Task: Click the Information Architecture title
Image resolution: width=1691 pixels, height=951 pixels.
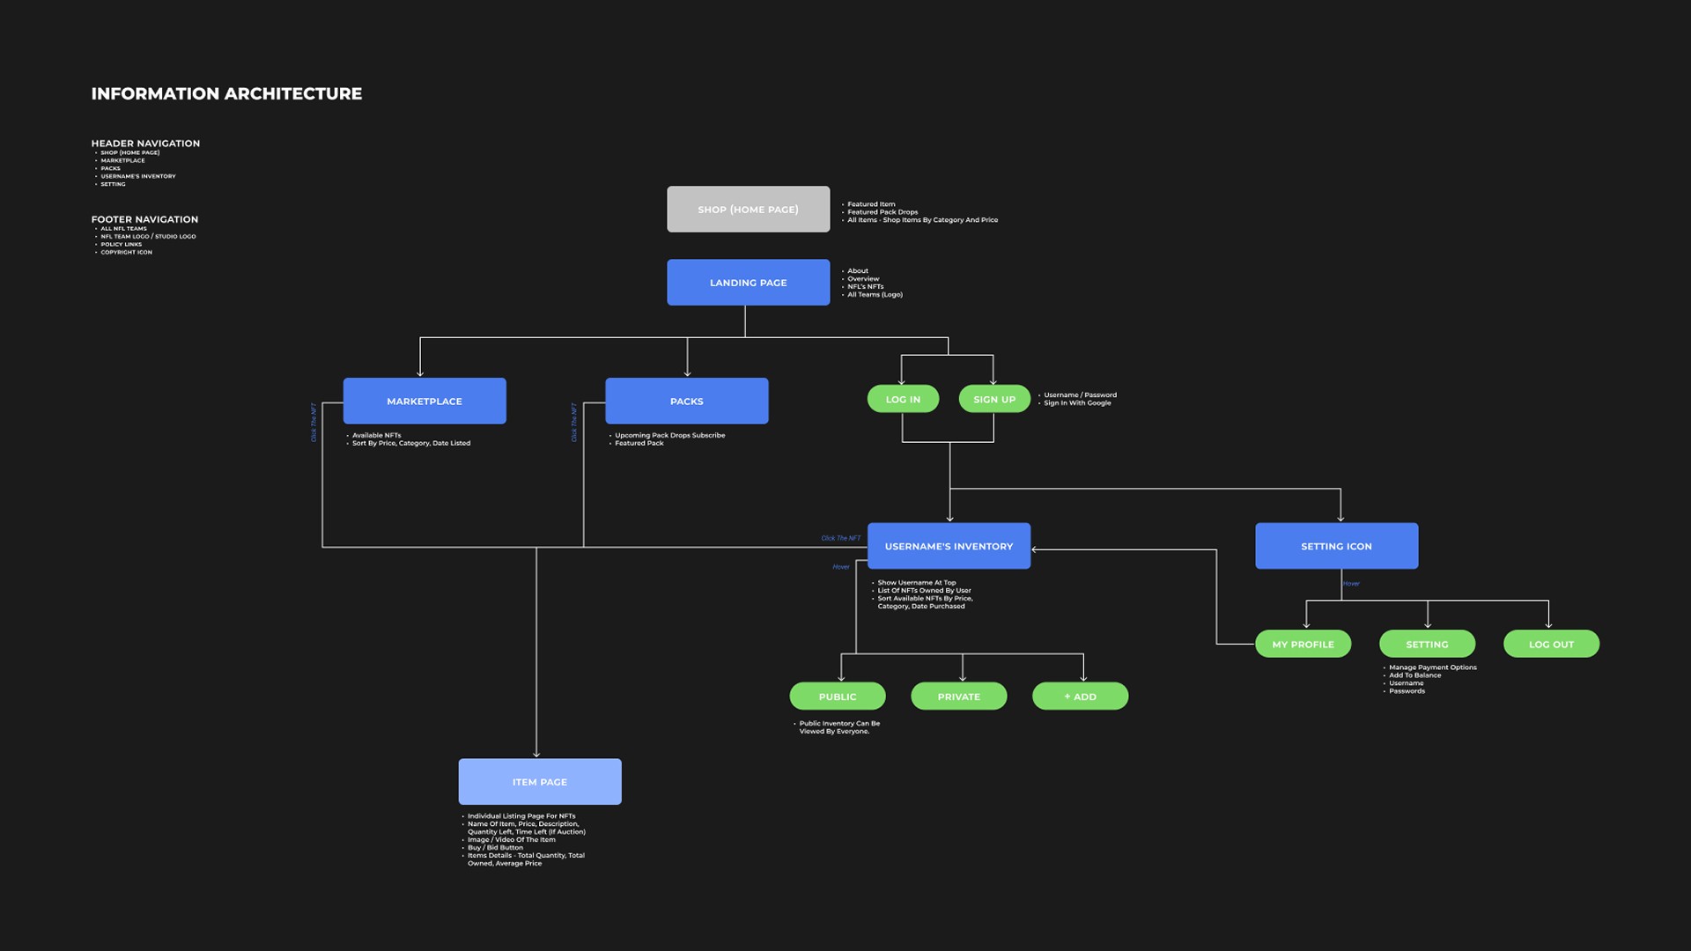Action: [226, 94]
